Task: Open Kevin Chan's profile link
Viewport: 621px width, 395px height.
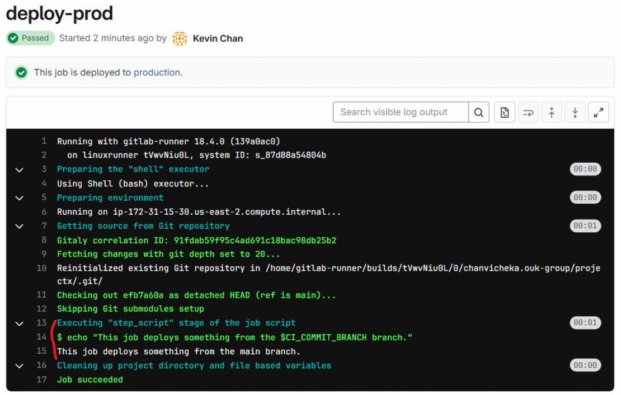Action: 218,38
